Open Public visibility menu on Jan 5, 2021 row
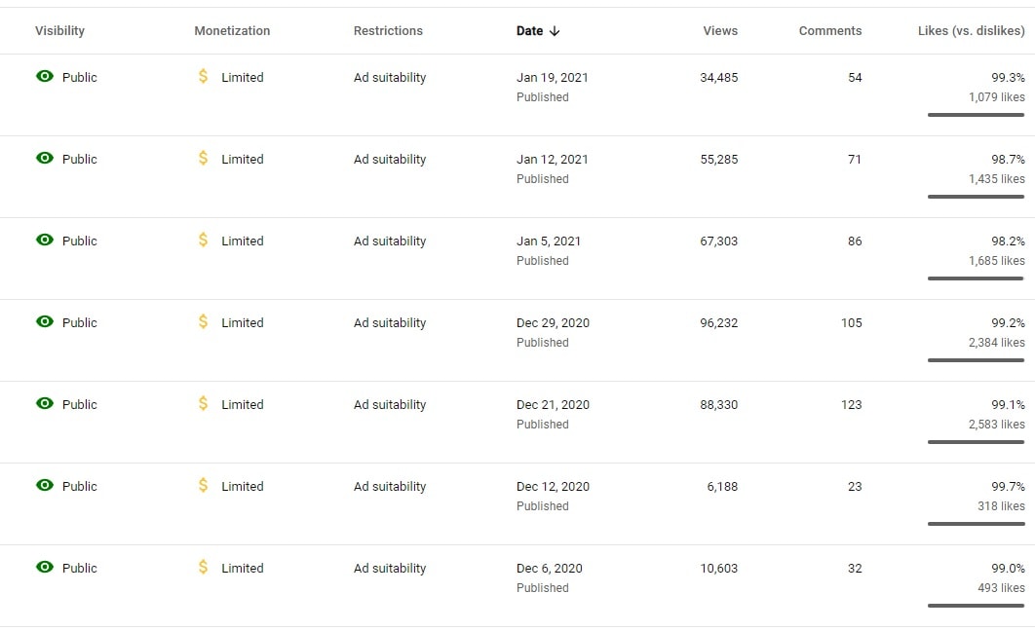This screenshot has height=631, width=1035. click(79, 241)
